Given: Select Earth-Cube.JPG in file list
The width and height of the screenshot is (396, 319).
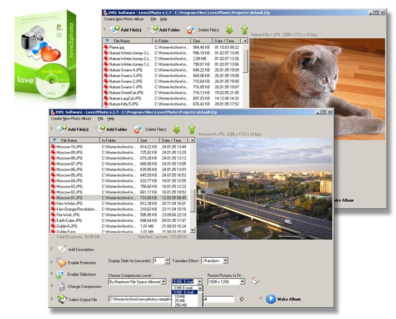Looking at the screenshot, I should tap(120, 221).
